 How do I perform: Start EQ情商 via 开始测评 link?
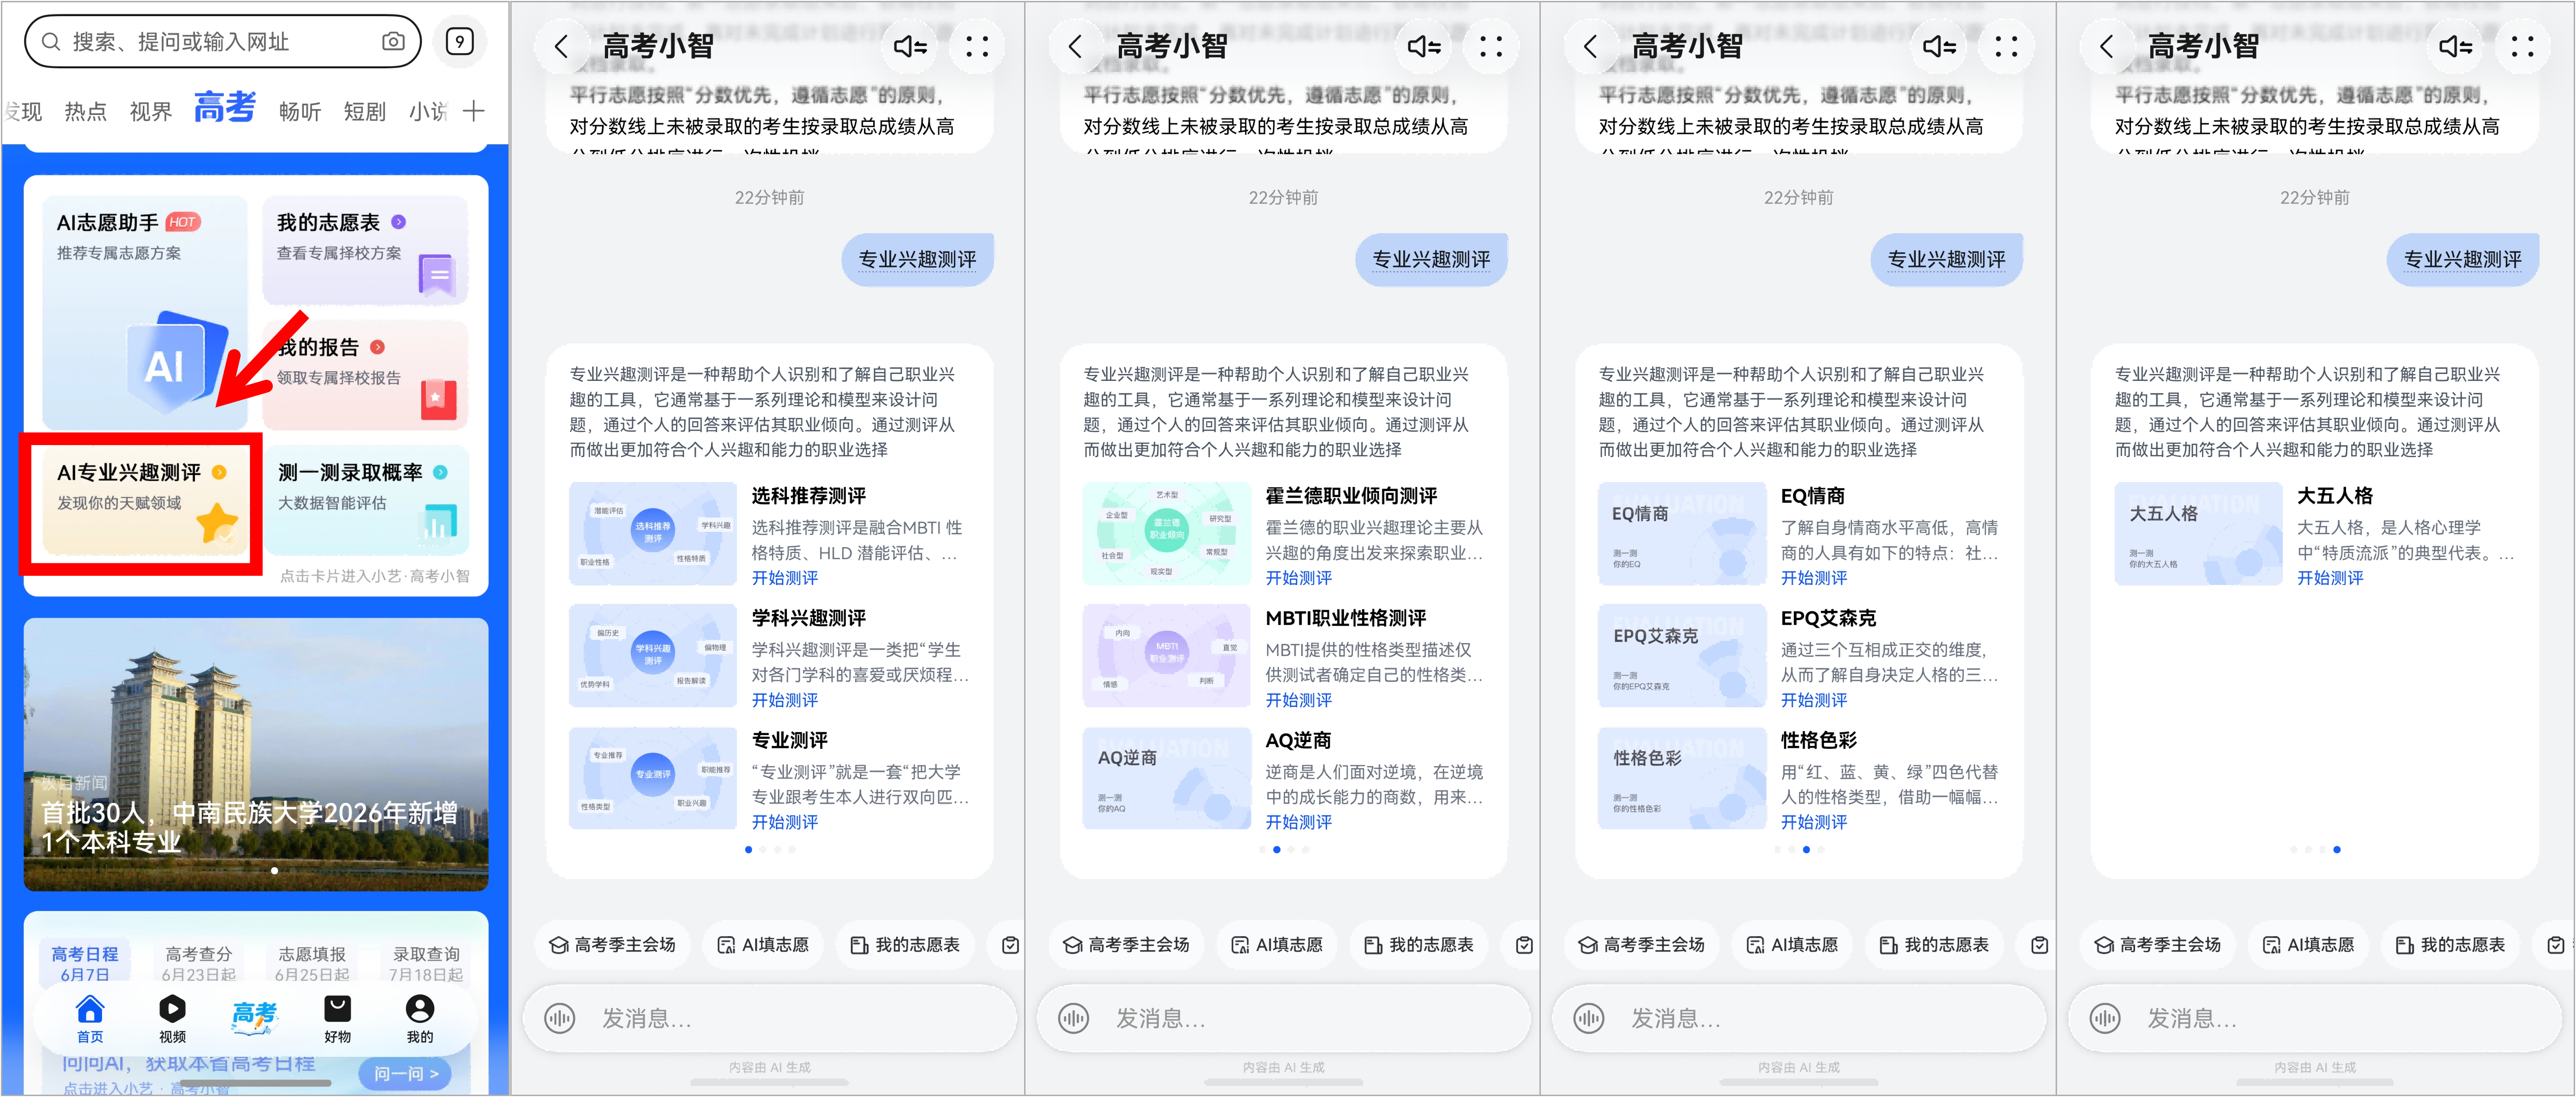1814,578
